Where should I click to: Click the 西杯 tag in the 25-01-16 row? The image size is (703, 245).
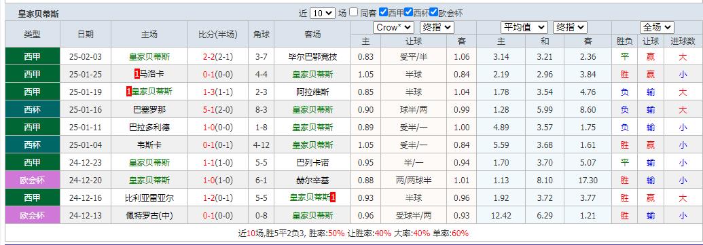tap(33, 110)
